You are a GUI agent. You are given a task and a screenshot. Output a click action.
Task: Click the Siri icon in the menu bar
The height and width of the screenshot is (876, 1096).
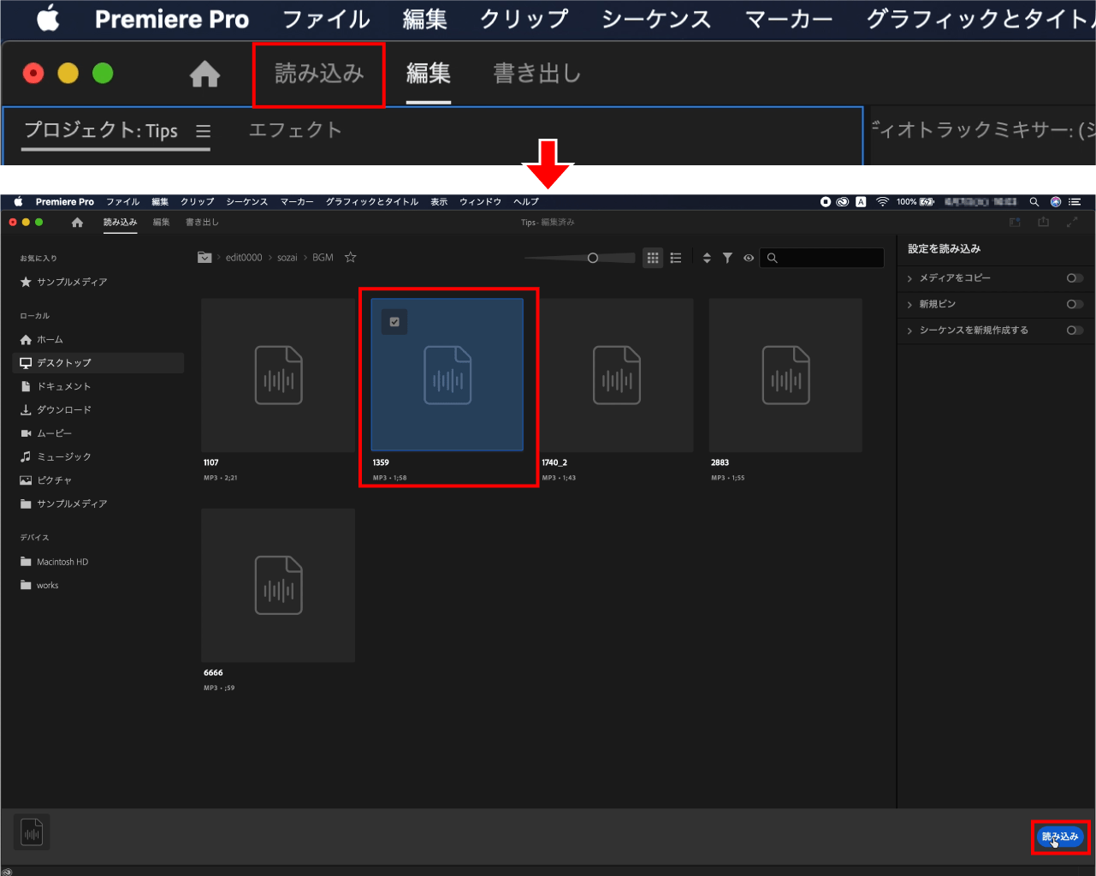(1056, 202)
